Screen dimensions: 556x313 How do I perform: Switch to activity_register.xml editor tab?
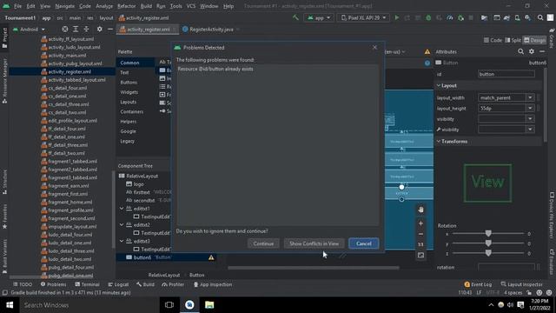(x=148, y=30)
